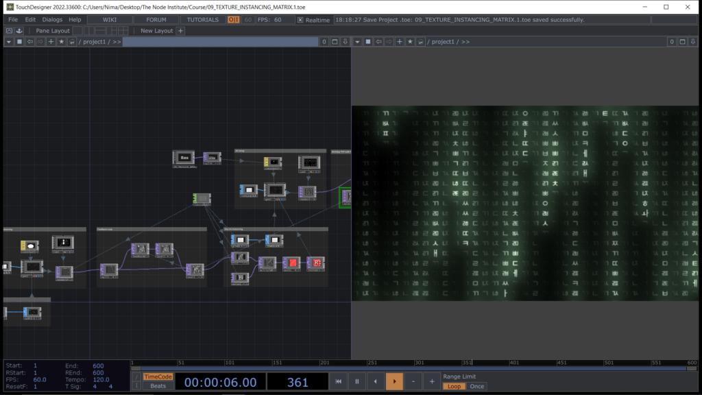Screen dimensions: 702x395
Task: Click the anchor icon left of Pane Layout
Action: pos(19,30)
